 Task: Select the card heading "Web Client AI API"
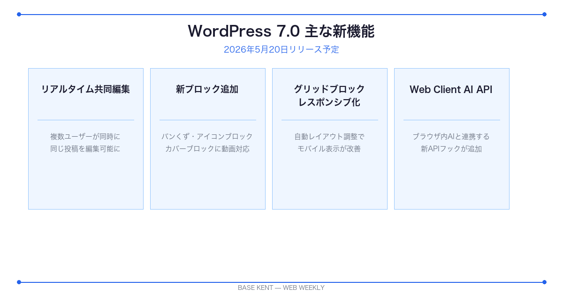click(451, 89)
